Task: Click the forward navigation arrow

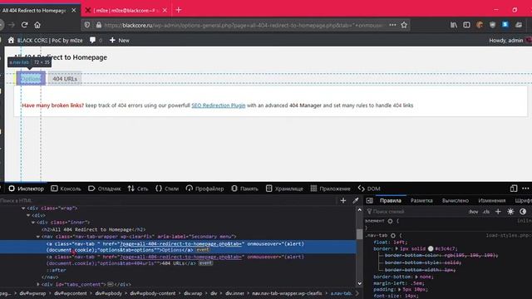Action: click(12, 25)
